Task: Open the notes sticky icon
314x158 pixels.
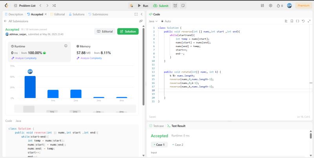Action: pyautogui.click(x=183, y=6)
